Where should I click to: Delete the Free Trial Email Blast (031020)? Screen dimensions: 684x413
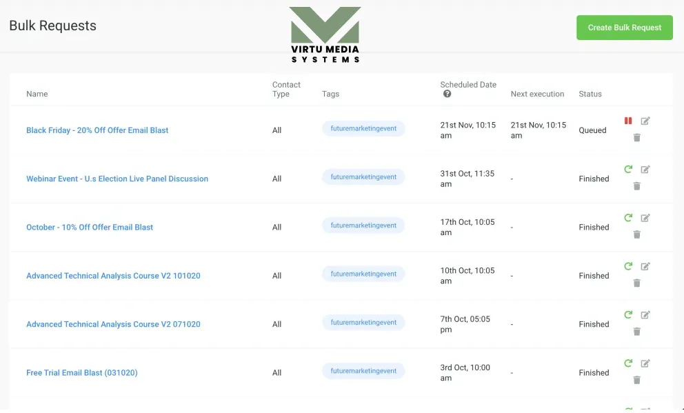coord(637,380)
